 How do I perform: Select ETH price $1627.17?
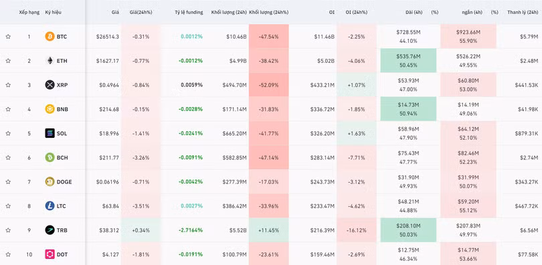tap(108, 61)
